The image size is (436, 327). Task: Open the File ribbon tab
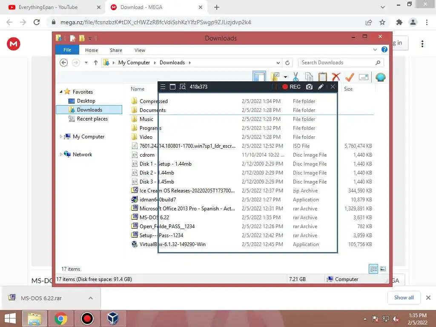point(67,50)
